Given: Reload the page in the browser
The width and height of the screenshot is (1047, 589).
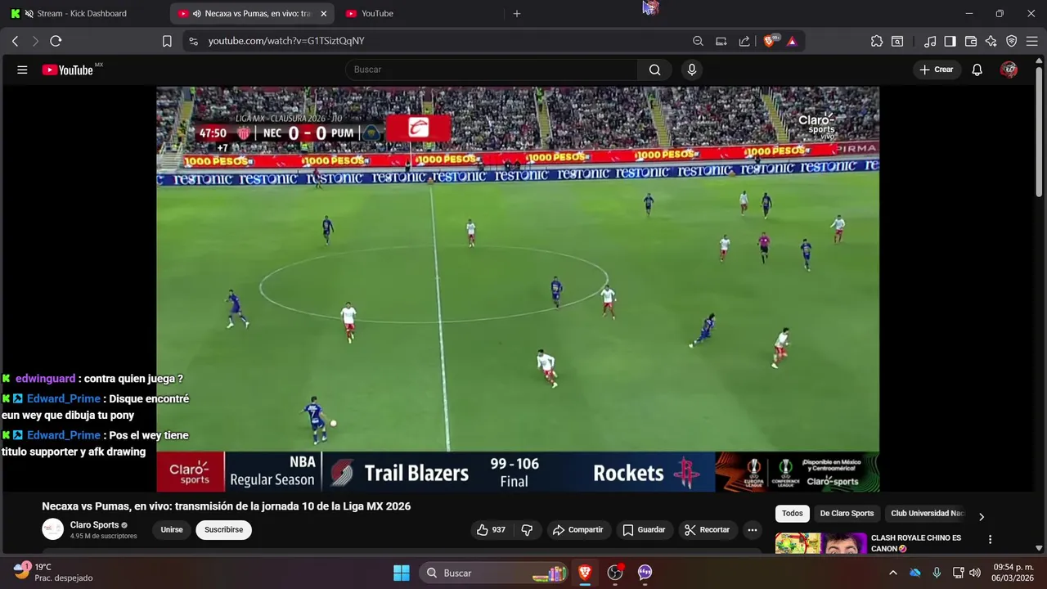Looking at the screenshot, I should 56,41.
